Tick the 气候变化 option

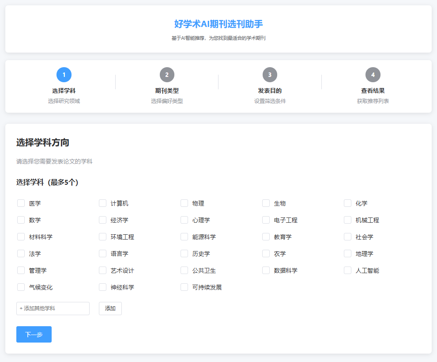21,287
